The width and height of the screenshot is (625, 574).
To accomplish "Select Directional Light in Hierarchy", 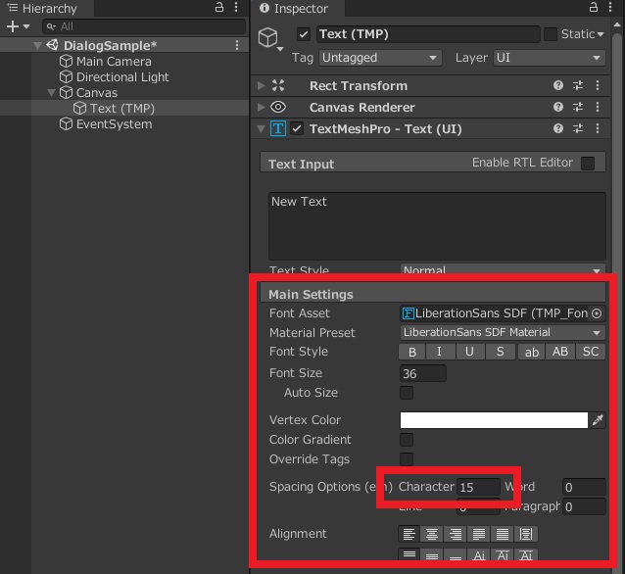I will (122, 77).
